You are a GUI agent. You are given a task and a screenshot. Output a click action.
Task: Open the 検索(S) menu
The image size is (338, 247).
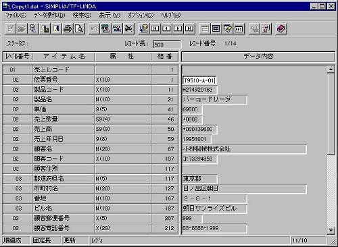[82, 16]
